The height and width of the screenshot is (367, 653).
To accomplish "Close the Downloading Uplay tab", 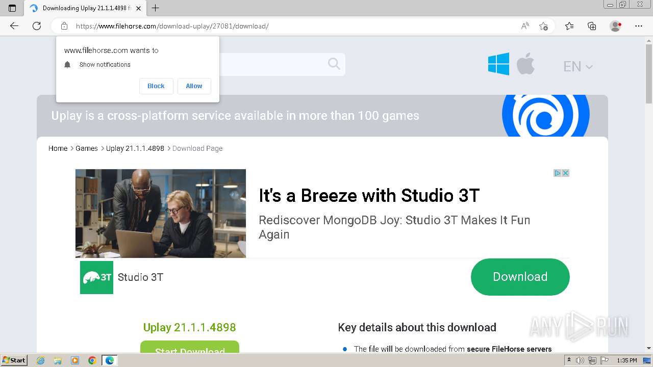I will [x=138, y=8].
